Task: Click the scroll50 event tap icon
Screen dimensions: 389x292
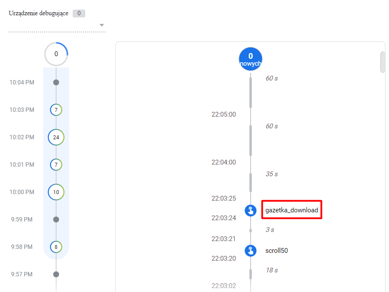Action: click(251, 251)
